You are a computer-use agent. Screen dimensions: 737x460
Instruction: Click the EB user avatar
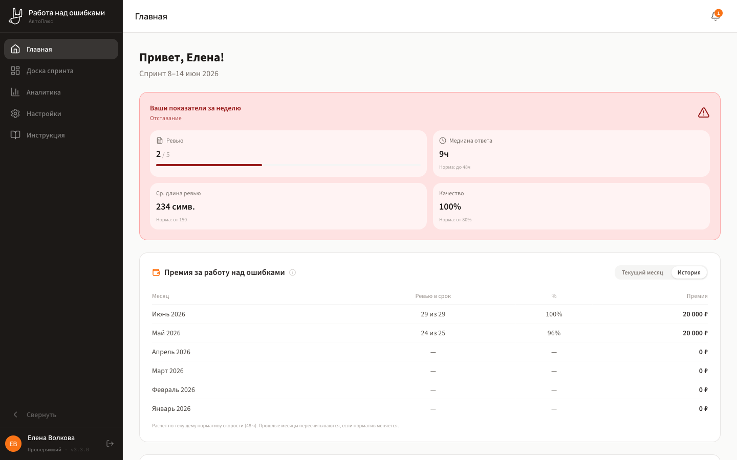[13, 444]
